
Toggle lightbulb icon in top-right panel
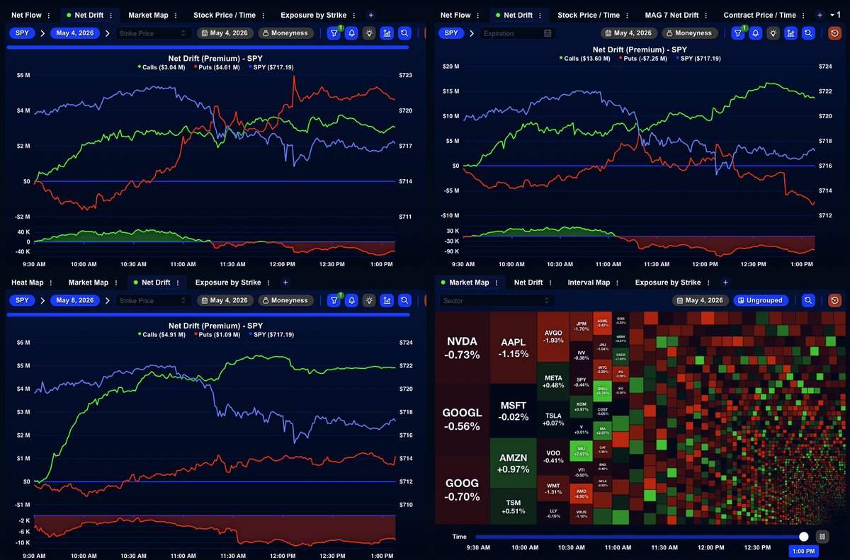tap(773, 33)
